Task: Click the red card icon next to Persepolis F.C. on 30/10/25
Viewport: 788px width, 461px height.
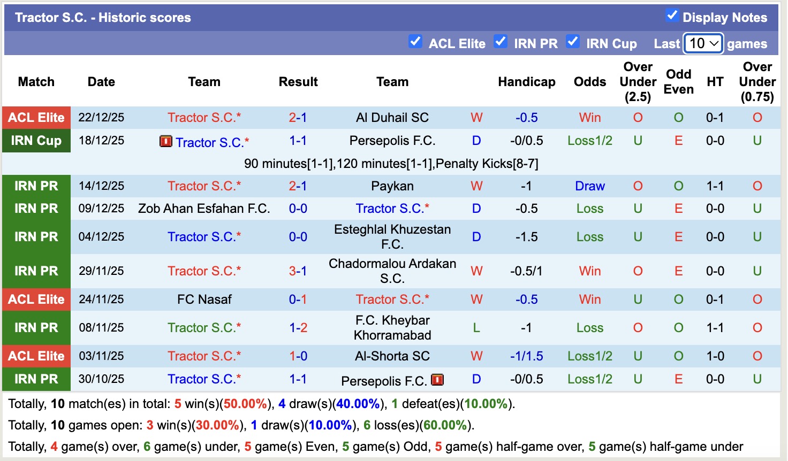Action: click(437, 380)
